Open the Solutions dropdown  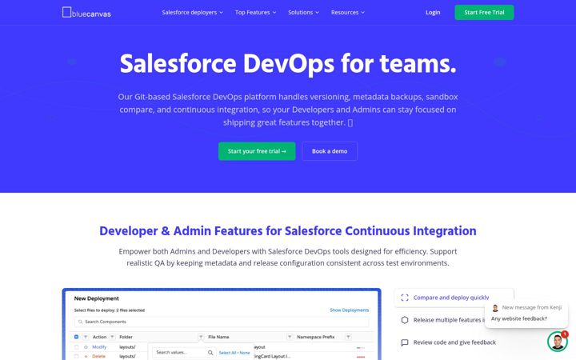(303, 13)
